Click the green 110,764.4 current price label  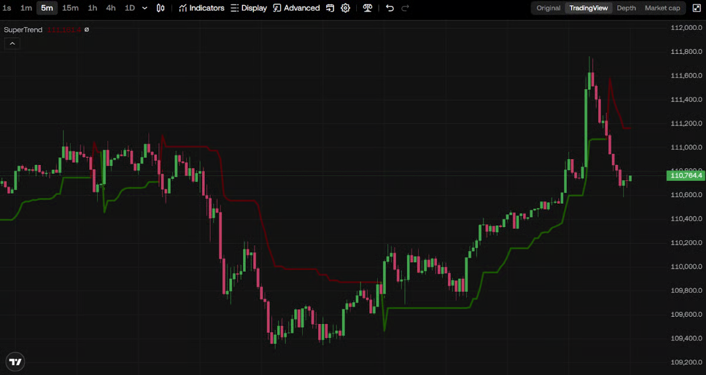pyautogui.click(x=685, y=175)
